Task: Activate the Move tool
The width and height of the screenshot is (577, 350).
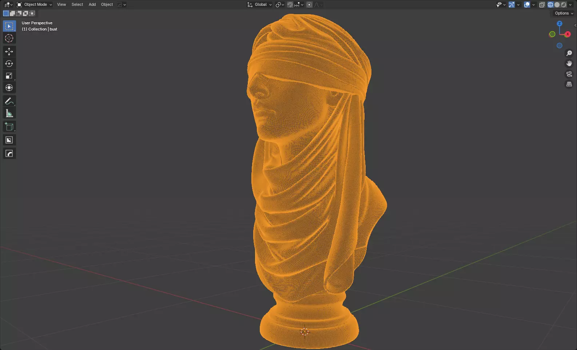Action: click(9, 52)
